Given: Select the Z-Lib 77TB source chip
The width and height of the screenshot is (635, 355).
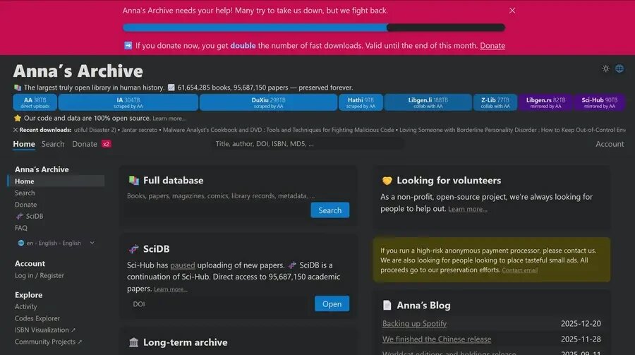Looking at the screenshot, I should coord(495,102).
